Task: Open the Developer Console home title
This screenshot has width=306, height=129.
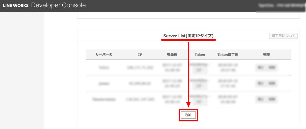Action: [x=58, y=5]
